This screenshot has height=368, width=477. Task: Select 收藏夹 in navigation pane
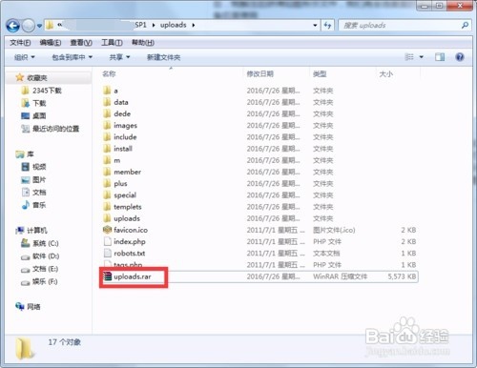(x=37, y=78)
